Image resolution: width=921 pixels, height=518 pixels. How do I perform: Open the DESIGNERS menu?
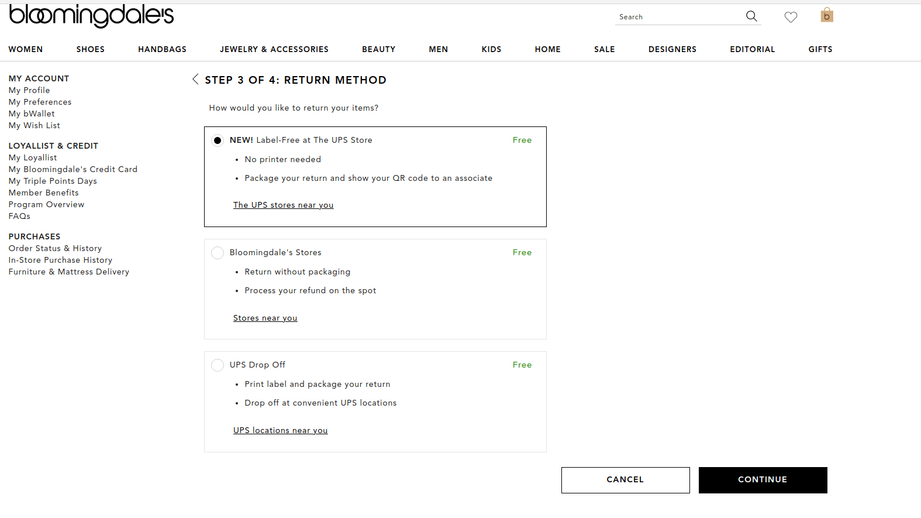tap(672, 49)
